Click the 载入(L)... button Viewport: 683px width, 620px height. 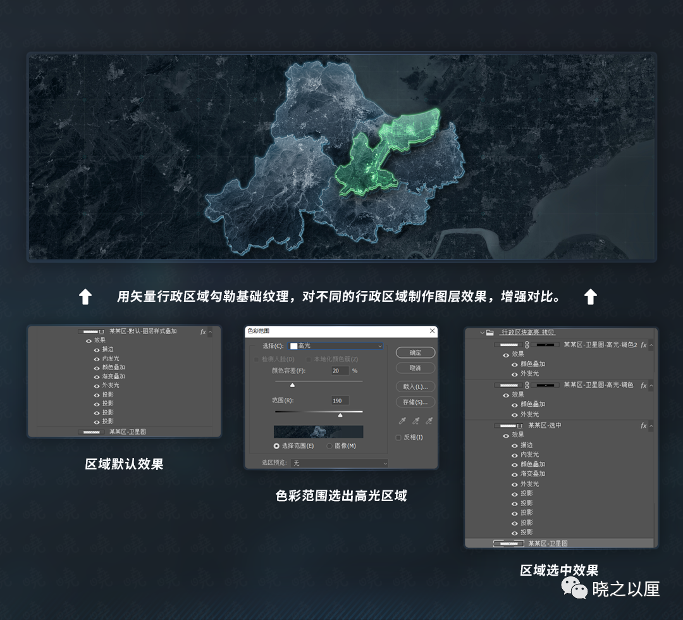[415, 387]
